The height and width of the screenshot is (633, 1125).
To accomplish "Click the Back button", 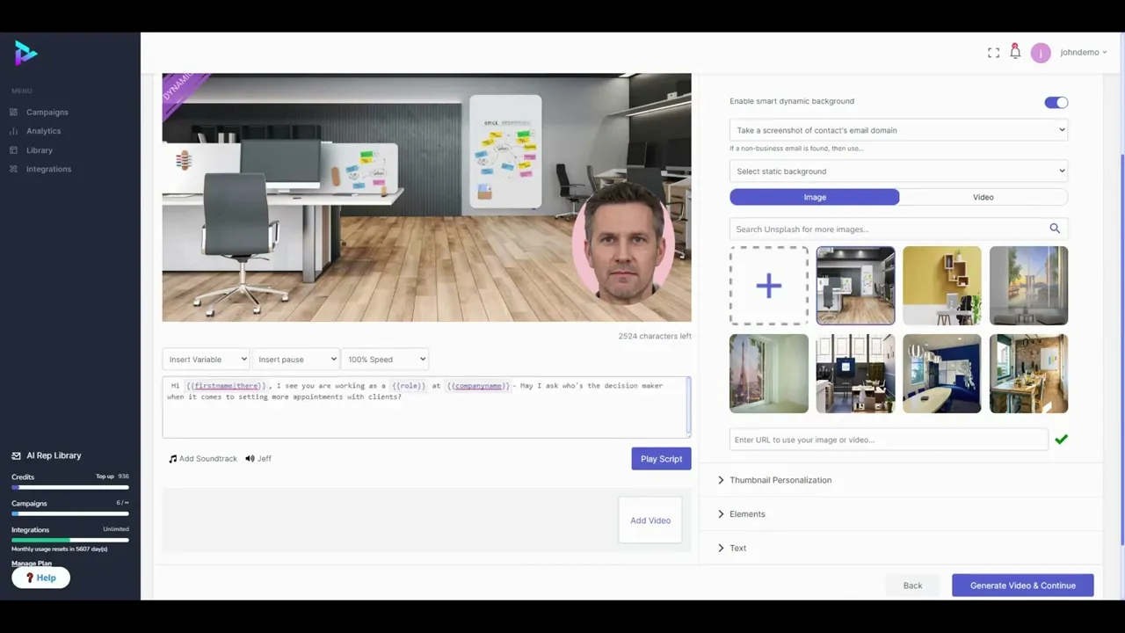I will tap(913, 586).
